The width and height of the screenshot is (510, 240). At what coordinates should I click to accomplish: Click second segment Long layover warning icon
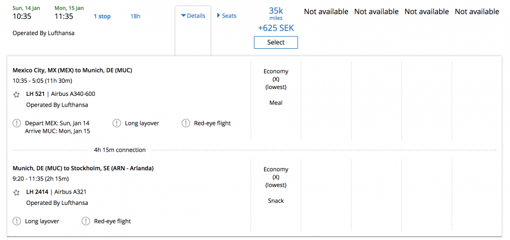click(x=16, y=221)
